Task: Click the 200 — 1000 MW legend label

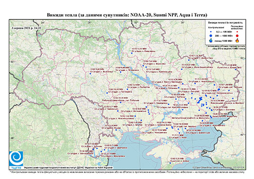Action: pyautogui.click(x=224, y=36)
